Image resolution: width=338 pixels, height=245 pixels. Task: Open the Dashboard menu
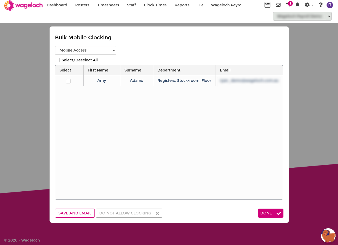coord(57,5)
